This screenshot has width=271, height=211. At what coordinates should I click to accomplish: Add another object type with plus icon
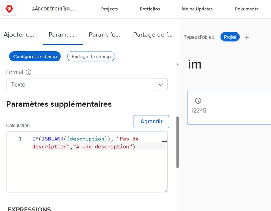247,38
